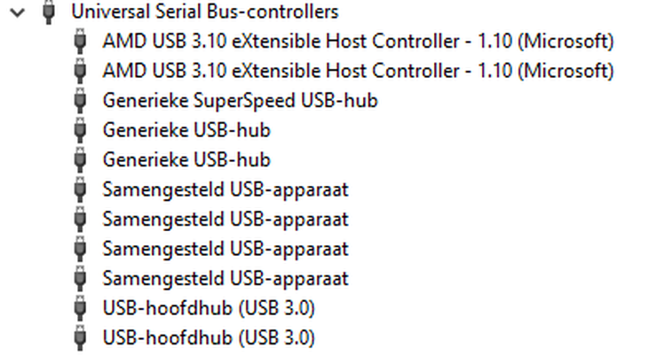Click icon beside the first Generieke USB-hub
Viewport: 664px width, 356px height.
[80, 130]
